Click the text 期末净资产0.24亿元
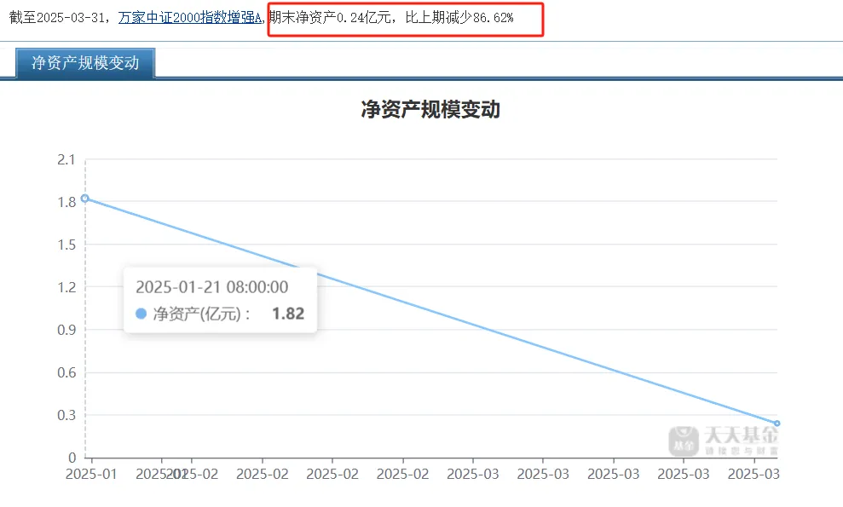 (330, 18)
